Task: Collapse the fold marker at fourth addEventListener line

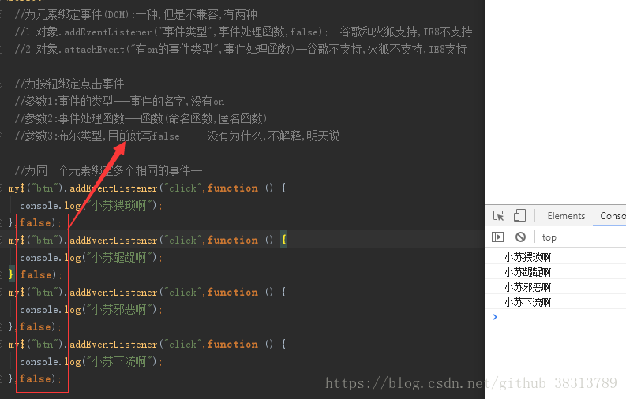Action: [2, 344]
